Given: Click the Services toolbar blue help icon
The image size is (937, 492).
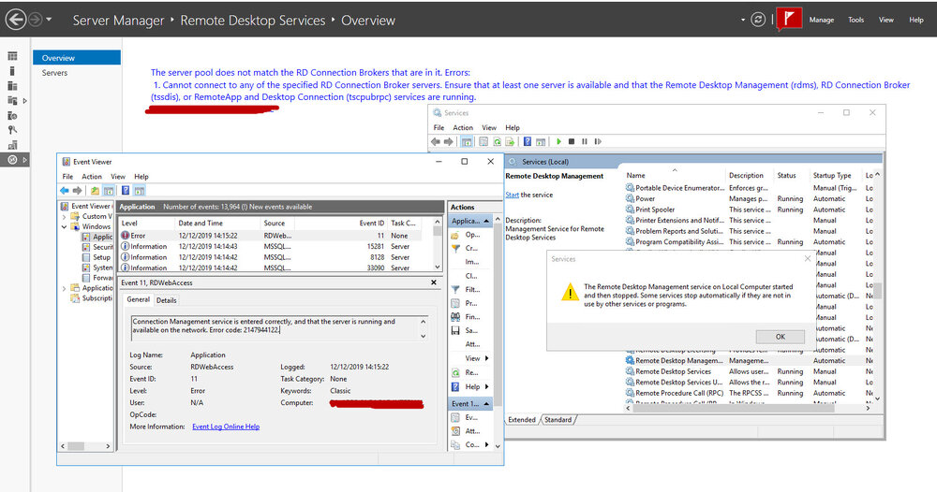Looking at the screenshot, I should point(527,141).
